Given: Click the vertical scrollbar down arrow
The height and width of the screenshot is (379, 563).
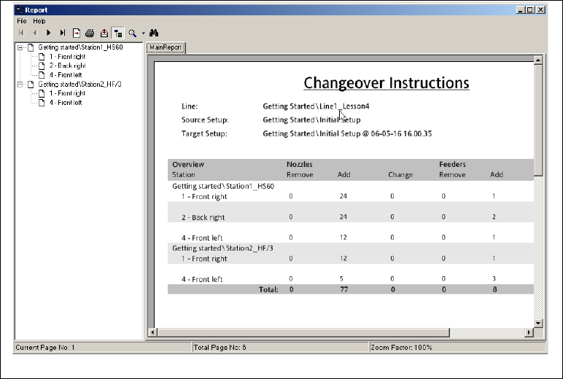Looking at the screenshot, I should point(539,322).
